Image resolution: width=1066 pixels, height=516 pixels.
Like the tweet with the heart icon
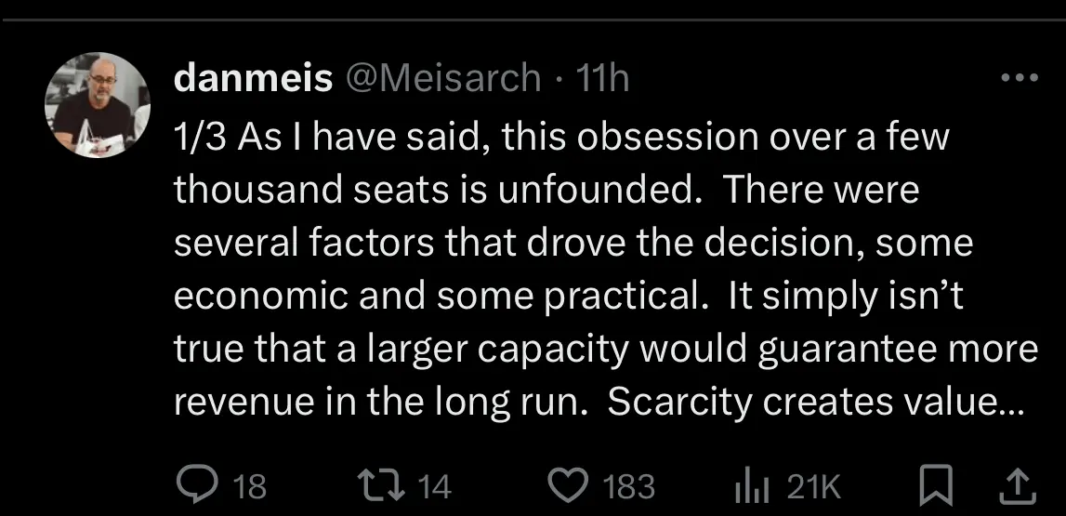(x=567, y=485)
